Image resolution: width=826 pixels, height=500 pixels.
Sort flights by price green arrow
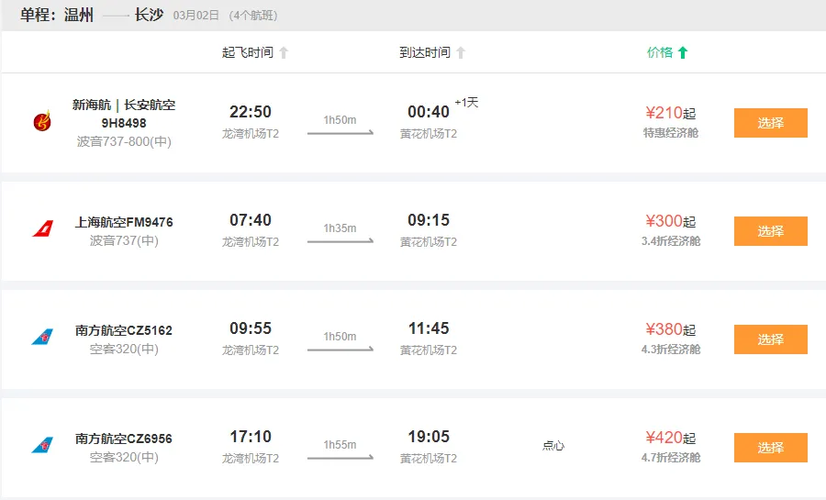[682, 53]
